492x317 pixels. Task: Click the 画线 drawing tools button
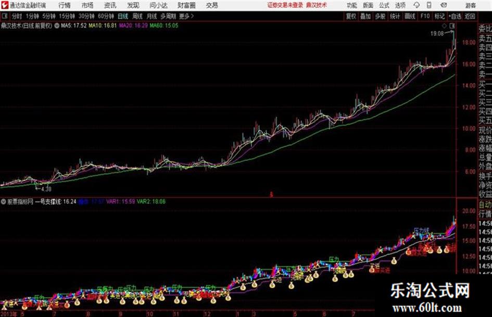point(410,16)
